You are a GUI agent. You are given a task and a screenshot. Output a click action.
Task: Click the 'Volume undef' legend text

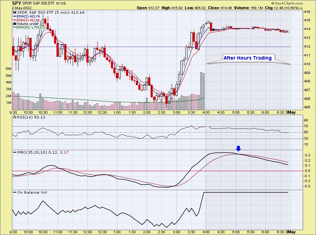27,23
